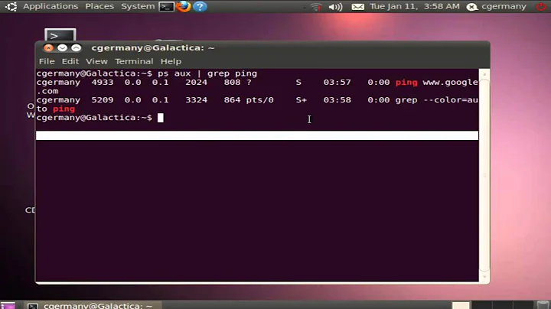Click the wireless network indicator
The image size is (551, 309).
(x=316, y=7)
